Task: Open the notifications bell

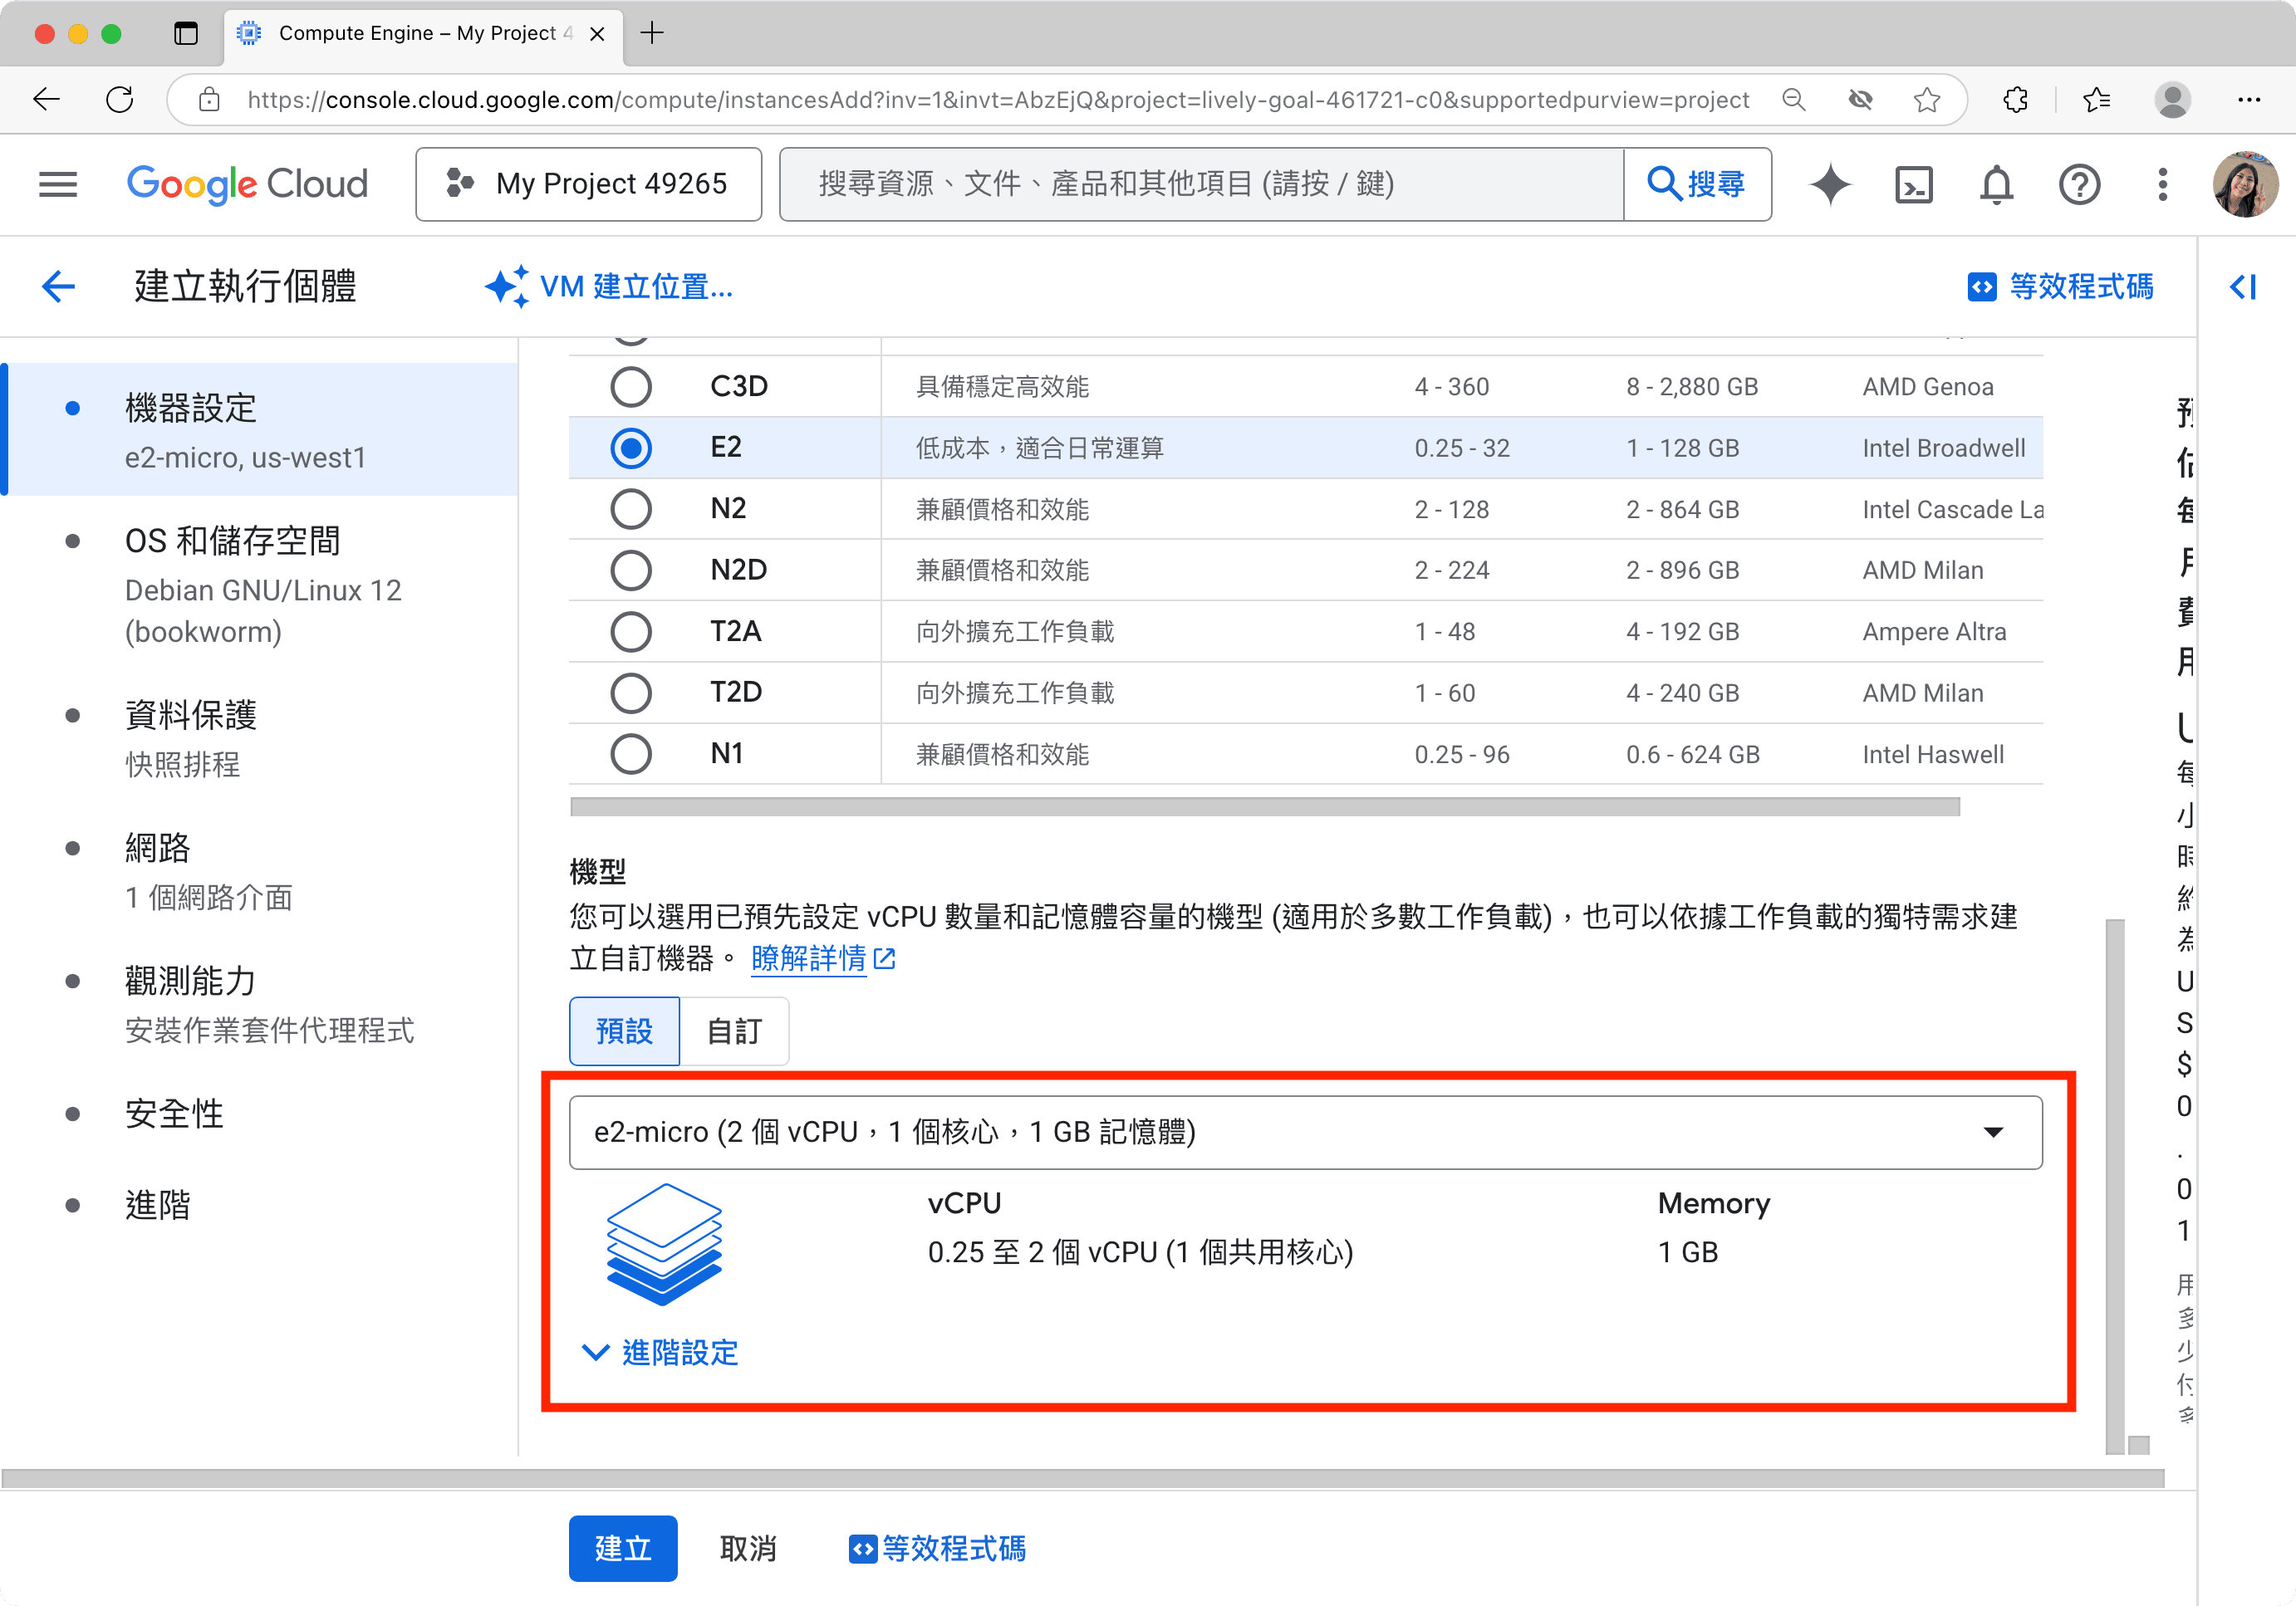Action: tap(1996, 185)
